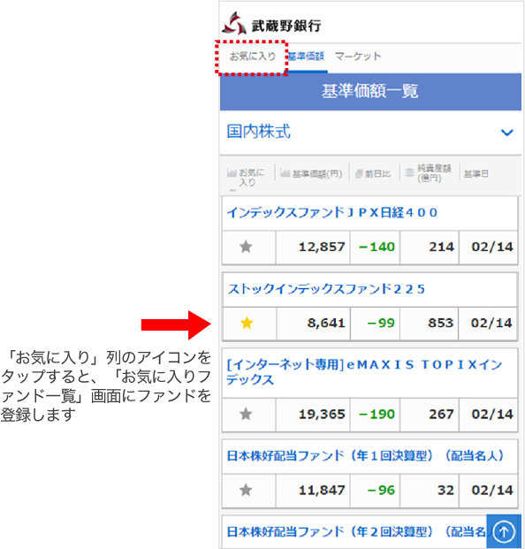
Task: Click the 基準価額一覧 page heading
Action: (370, 91)
